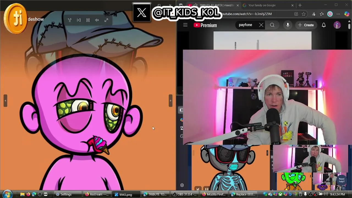Launch Firefox from quick launch icon

[28, 194]
